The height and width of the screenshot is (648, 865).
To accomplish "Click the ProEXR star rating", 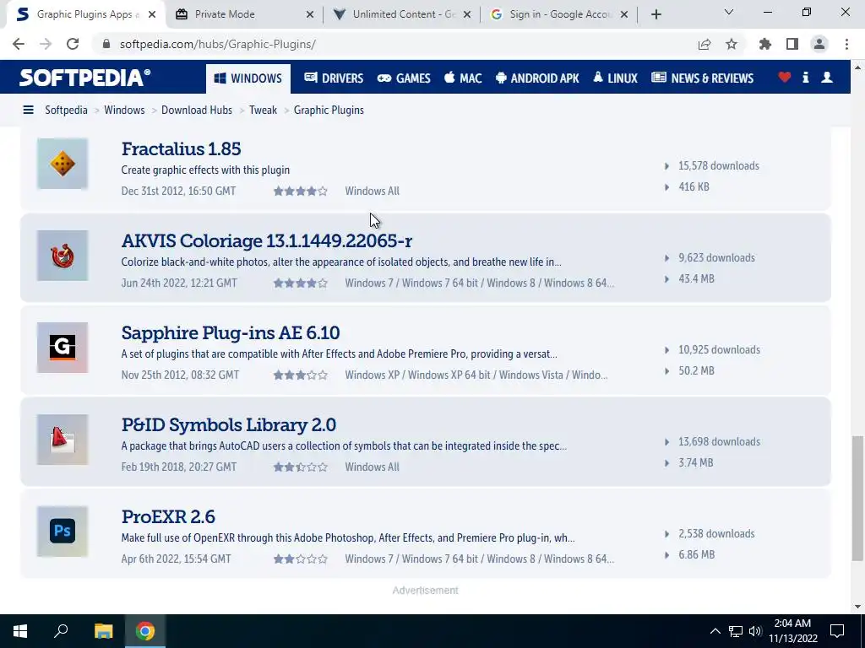I will point(301,559).
